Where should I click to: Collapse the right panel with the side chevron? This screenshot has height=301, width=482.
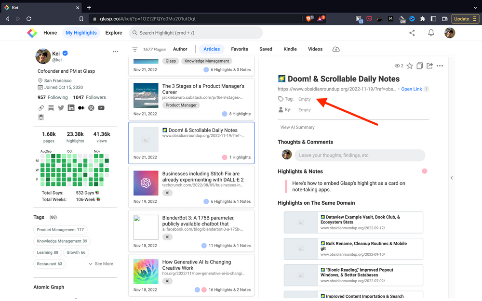[x=452, y=178]
